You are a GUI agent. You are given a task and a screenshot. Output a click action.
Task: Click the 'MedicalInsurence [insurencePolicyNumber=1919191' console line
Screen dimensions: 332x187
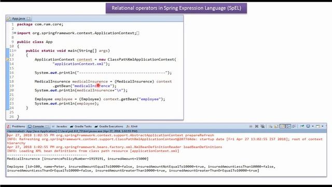[x=77, y=159]
